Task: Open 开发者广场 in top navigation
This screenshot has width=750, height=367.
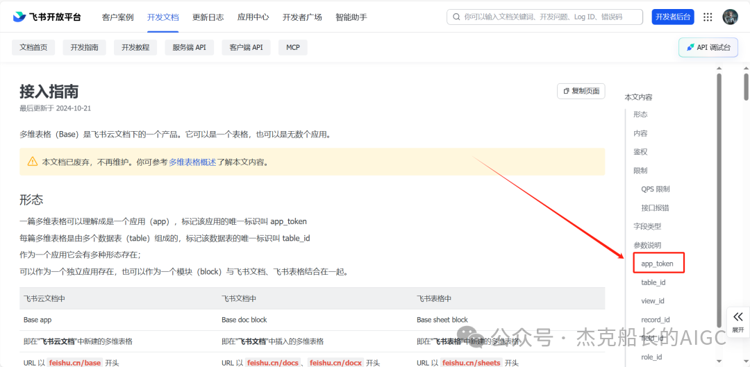Action: (x=302, y=17)
